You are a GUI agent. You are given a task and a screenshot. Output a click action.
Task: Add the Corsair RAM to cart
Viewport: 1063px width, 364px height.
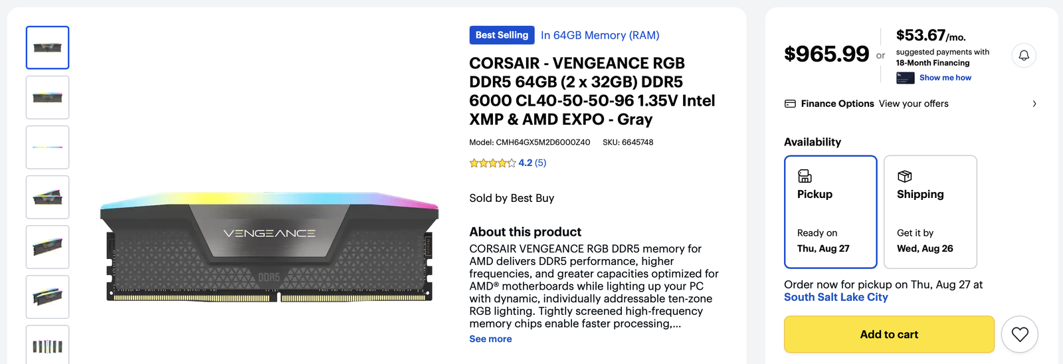click(889, 334)
